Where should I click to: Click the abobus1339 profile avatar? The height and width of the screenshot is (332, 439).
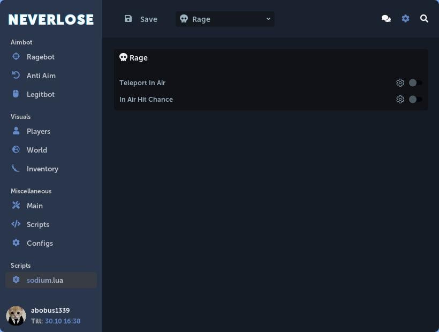click(x=16, y=316)
